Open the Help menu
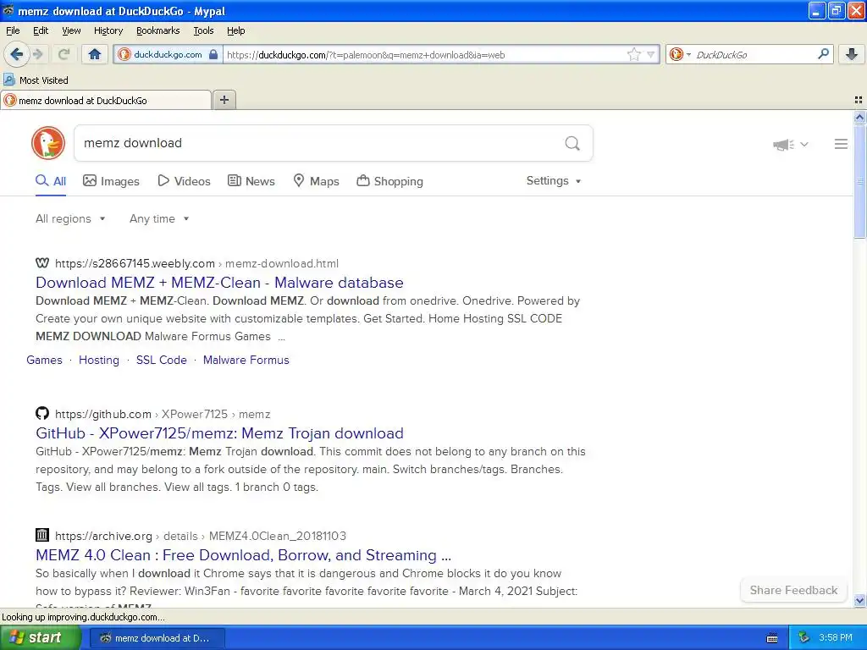Image resolution: width=867 pixels, height=650 pixels. point(235,30)
